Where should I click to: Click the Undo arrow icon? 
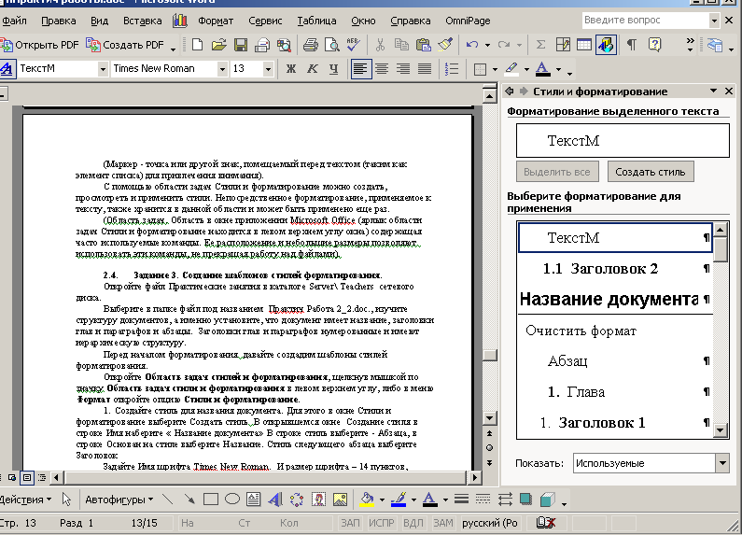point(471,45)
